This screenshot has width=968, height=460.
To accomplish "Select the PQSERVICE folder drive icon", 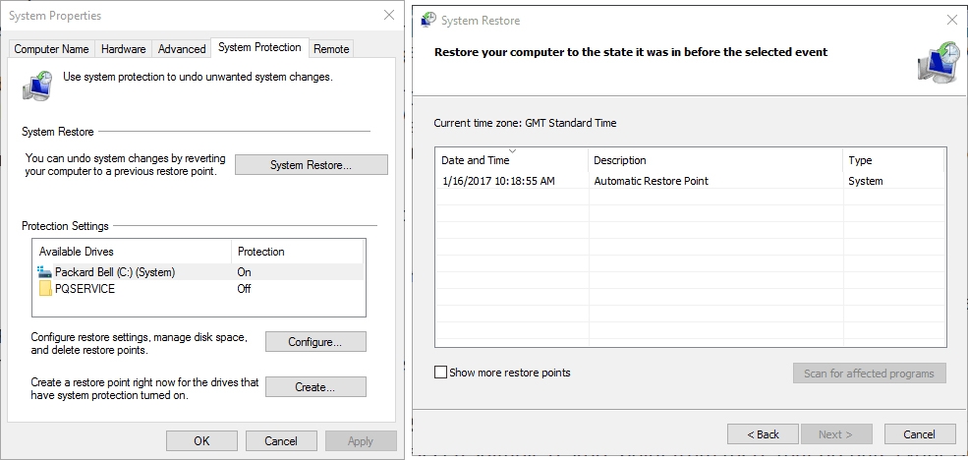I will pos(45,289).
